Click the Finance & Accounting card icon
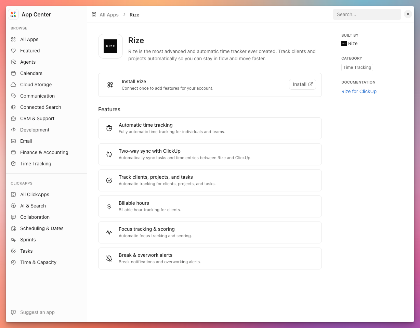This screenshot has width=420, height=328. point(13,152)
